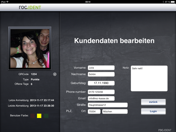Tap the customer photo thumbnail
Screen dimensions: 176x132
[x=30, y=48]
